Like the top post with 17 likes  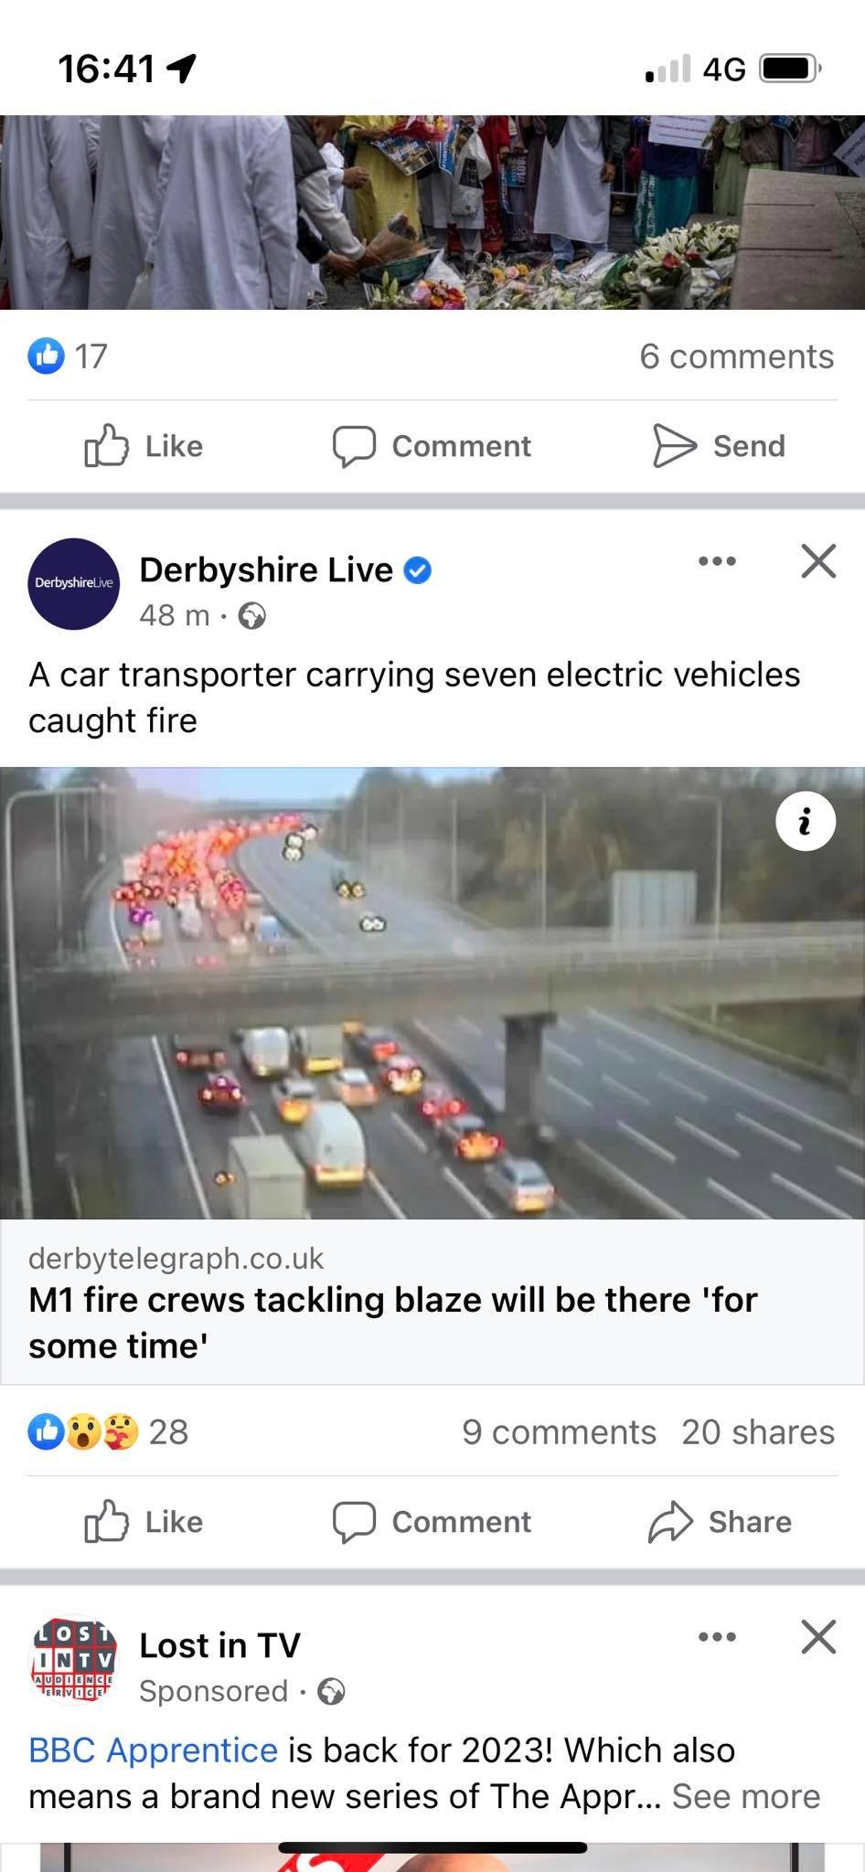point(144,446)
